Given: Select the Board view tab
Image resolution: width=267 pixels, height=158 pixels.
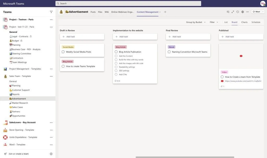Looking at the screenshot, I should point(234,22).
